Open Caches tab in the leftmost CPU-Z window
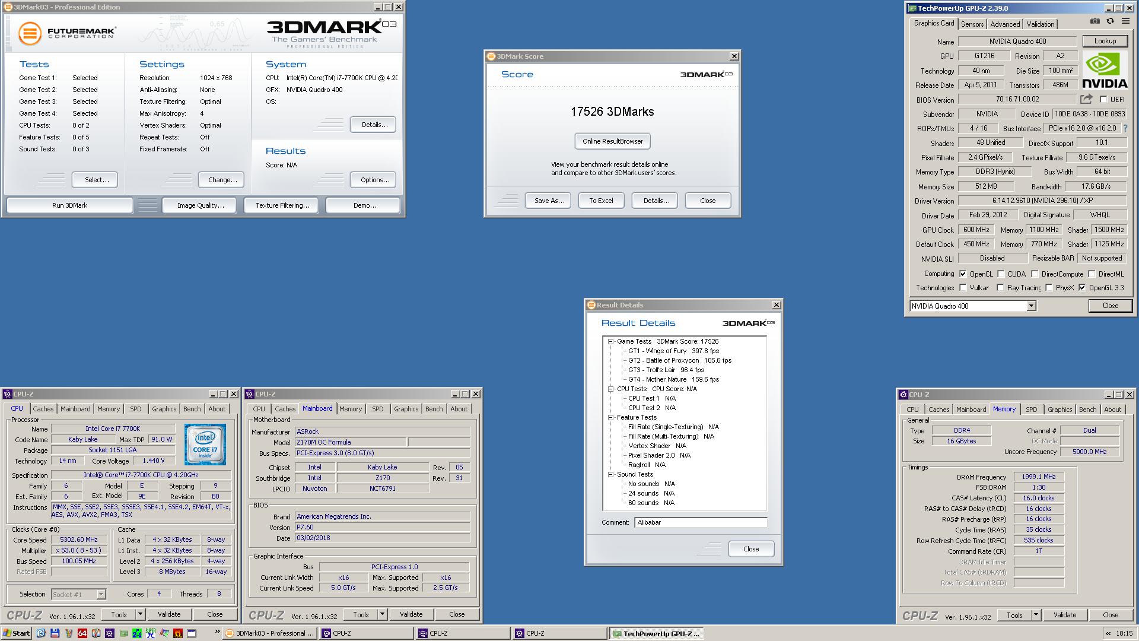 click(x=43, y=409)
